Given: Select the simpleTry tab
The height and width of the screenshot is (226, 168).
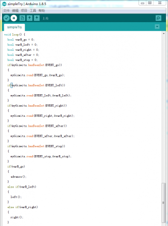Looking at the screenshot, I should pyautogui.click(x=14, y=27).
